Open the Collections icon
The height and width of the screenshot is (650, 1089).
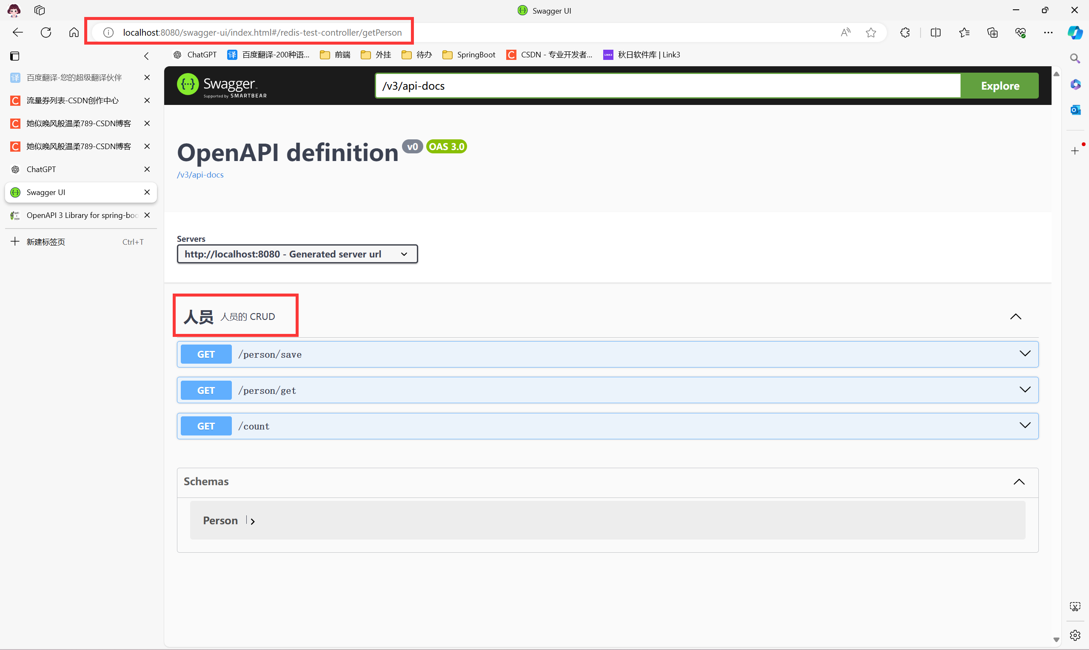pos(992,32)
